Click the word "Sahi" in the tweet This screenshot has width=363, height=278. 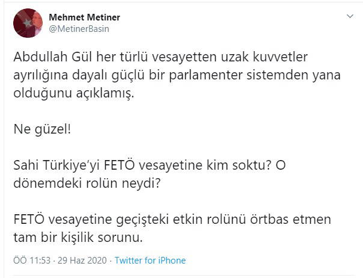27,167
